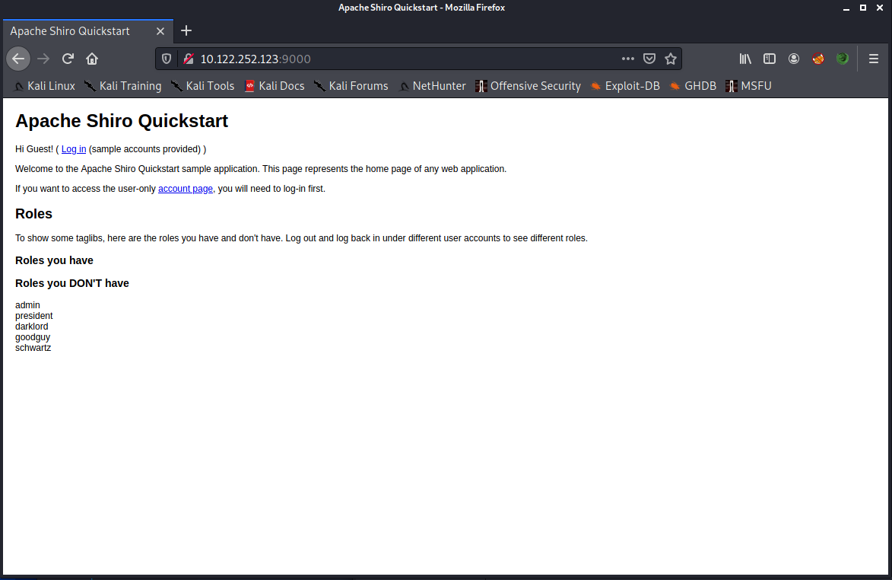
Task: Select the schwartz role text
Action: (x=33, y=348)
